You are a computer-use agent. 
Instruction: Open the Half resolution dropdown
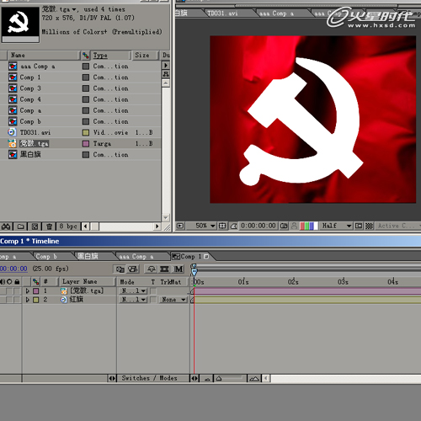coord(337,226)
